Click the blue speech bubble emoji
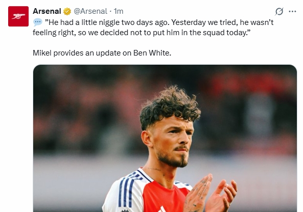 [38, 22]
